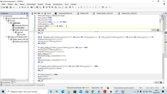Open Adobe Acrobat from taskbar
167x94 pixels.
tap(105, 92)
